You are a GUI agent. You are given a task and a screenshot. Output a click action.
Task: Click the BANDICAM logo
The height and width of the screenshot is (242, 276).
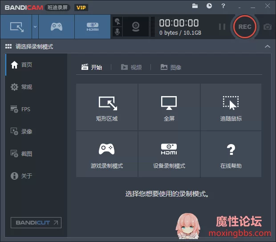24,8
